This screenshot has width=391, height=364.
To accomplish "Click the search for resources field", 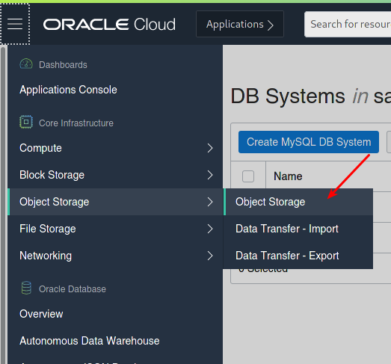I will pos(348,24).
